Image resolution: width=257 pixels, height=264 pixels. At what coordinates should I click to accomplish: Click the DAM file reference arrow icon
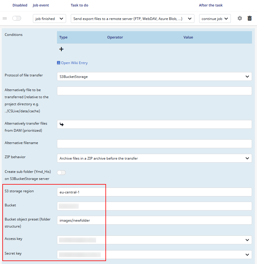click(62, 124)
